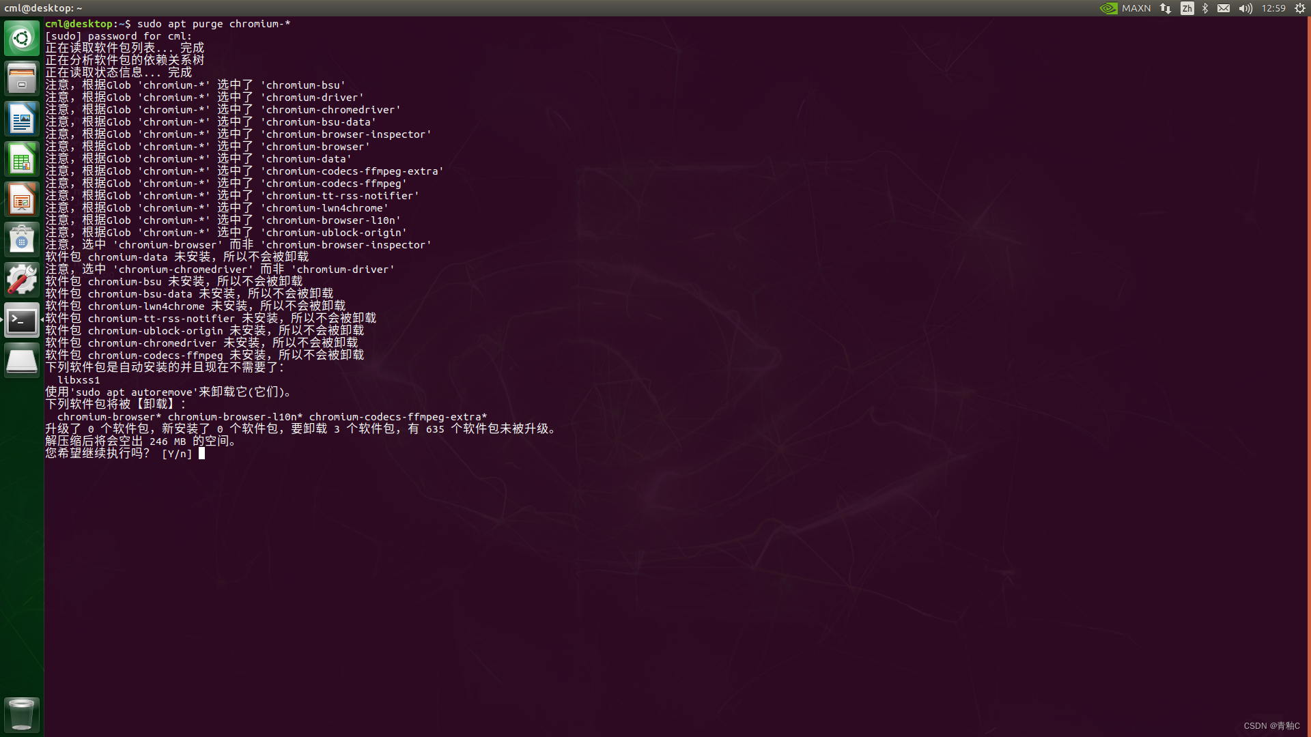Click the 'sudo apt purge chromium-*' command text
The width and height of the screenshot is (1311, 737).
(214, 24)
